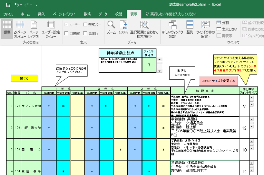
Task: Toggle the 目盛線 gridlines checkbox
Action: [x=66, y=33]
